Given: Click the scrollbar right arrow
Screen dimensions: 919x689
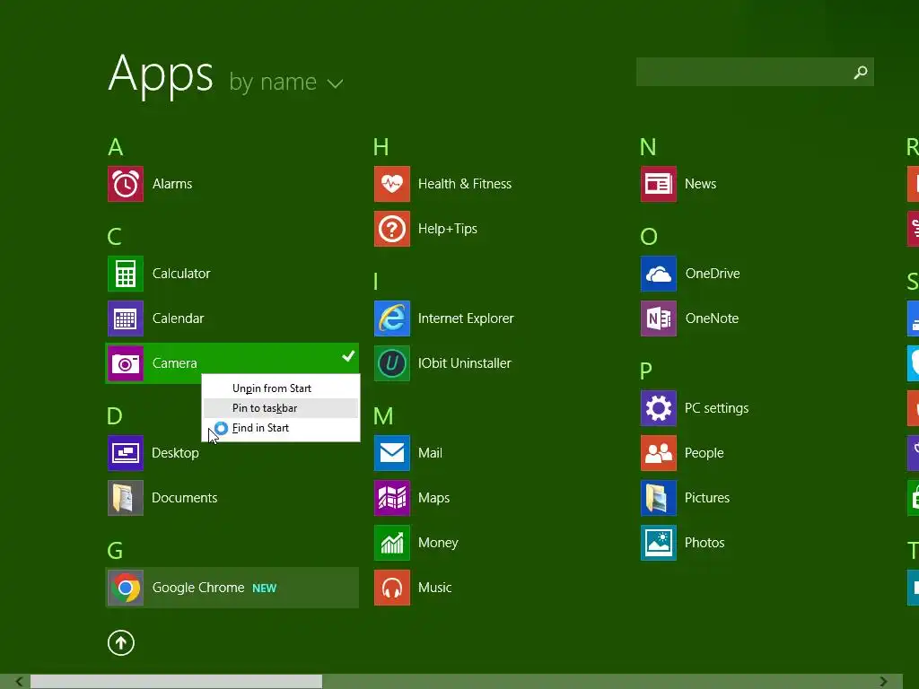Looking at the screenshot, I should tap(883, 682).
